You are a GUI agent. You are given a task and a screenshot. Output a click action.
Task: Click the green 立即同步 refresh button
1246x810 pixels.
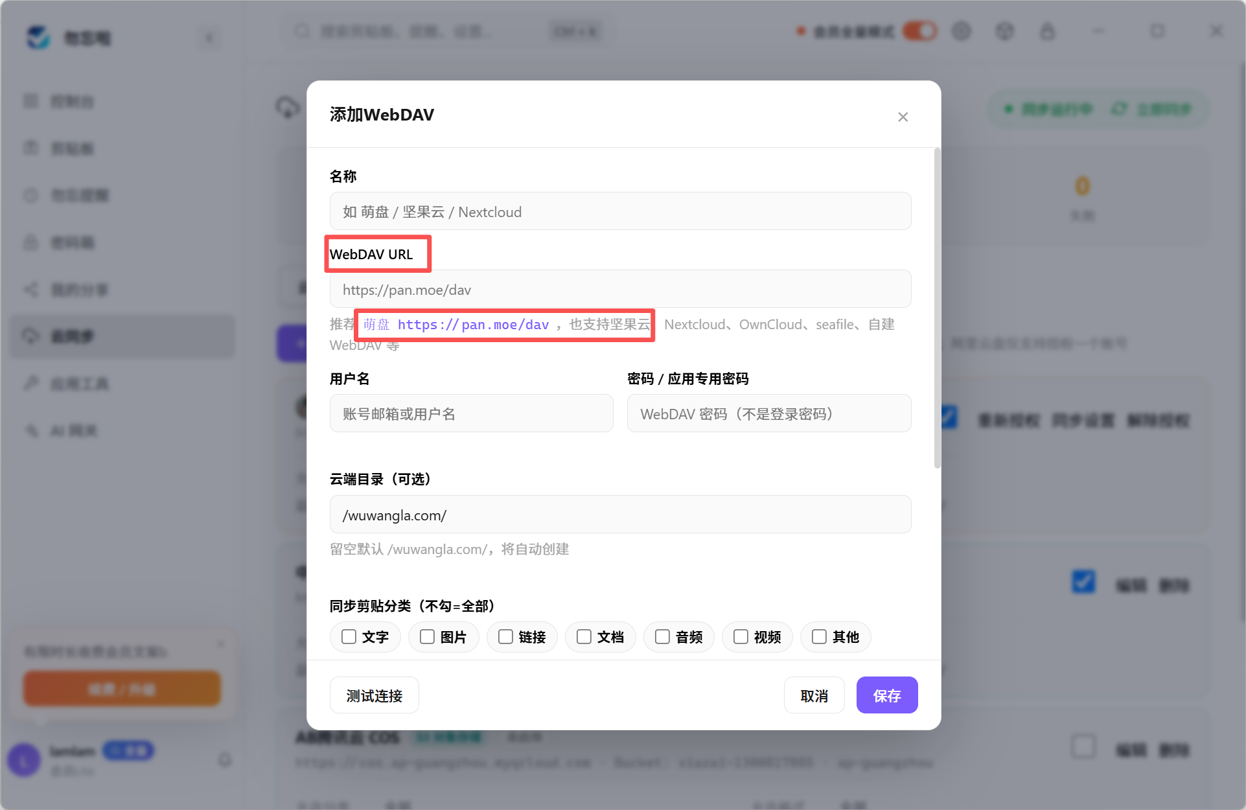pos(1151,109)
